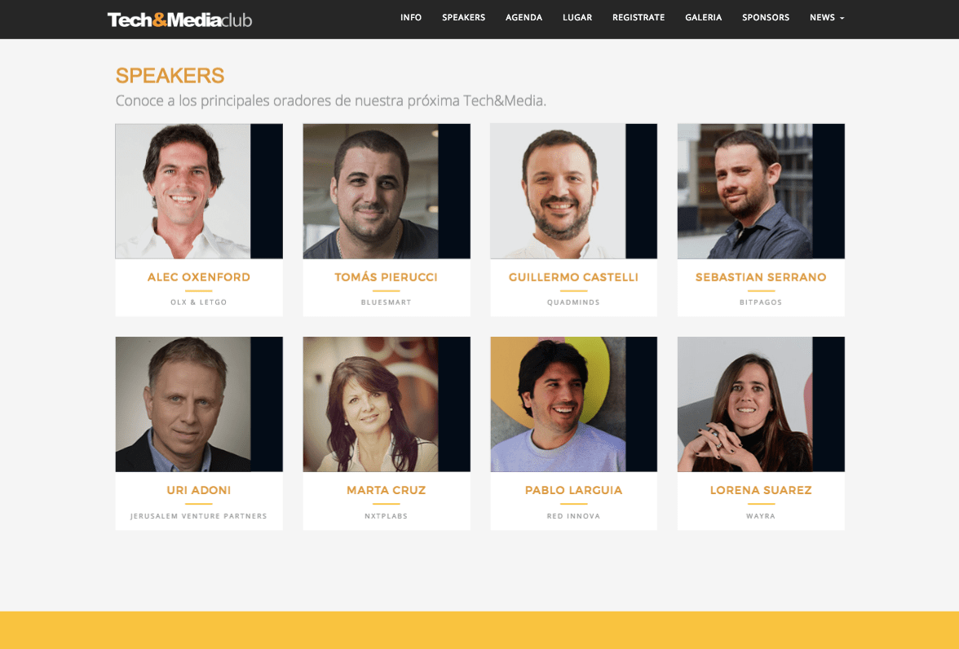The width and height of the screenshot is (959, 649).
Task: View the SPONSORS page
Action: 766,18
